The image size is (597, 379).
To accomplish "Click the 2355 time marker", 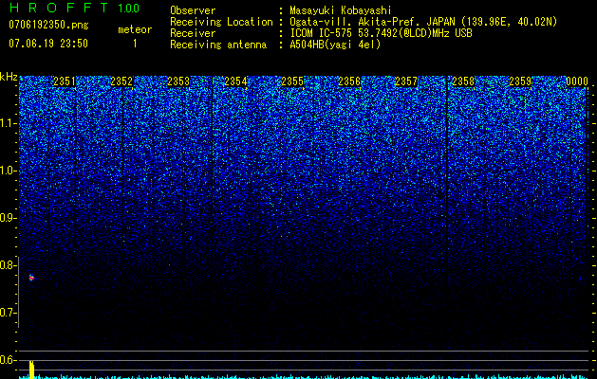I will coord(292,81).
